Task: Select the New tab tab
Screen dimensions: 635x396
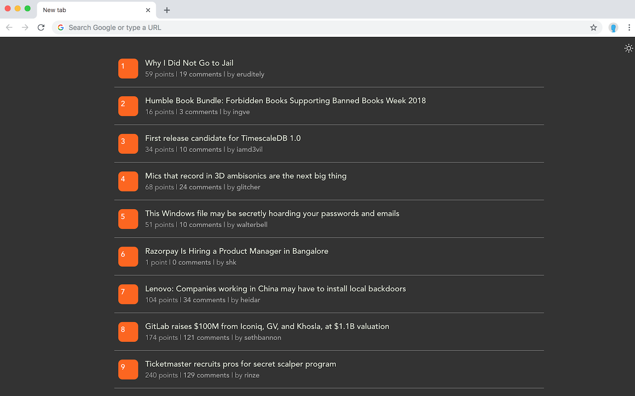Action: click(x=97, y=10)
